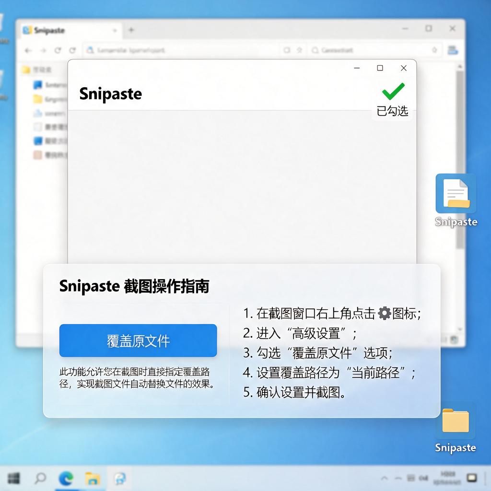Click the star icon in the address bar
The height and width of the screenshot is (491, 491).
click(x=299, y=50)
